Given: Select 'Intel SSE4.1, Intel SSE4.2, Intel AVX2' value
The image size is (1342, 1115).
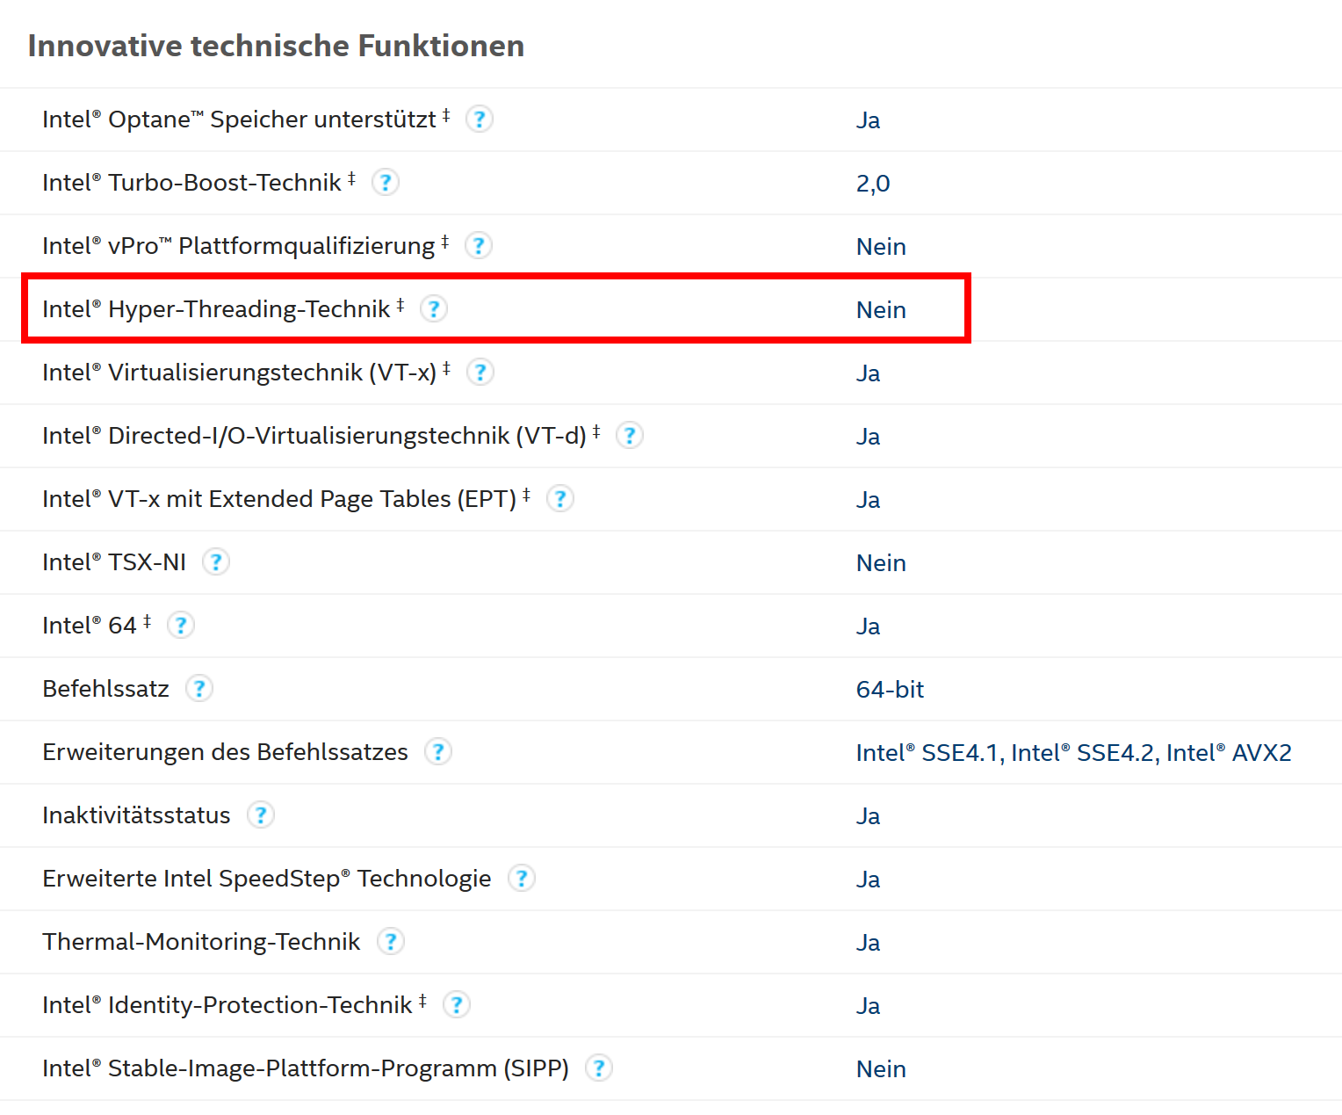Looking at the screenshot, I should pos(1073,753).
